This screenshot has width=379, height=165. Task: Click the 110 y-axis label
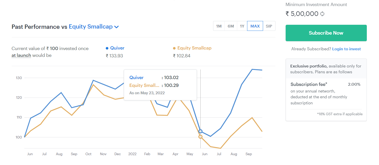19,117
